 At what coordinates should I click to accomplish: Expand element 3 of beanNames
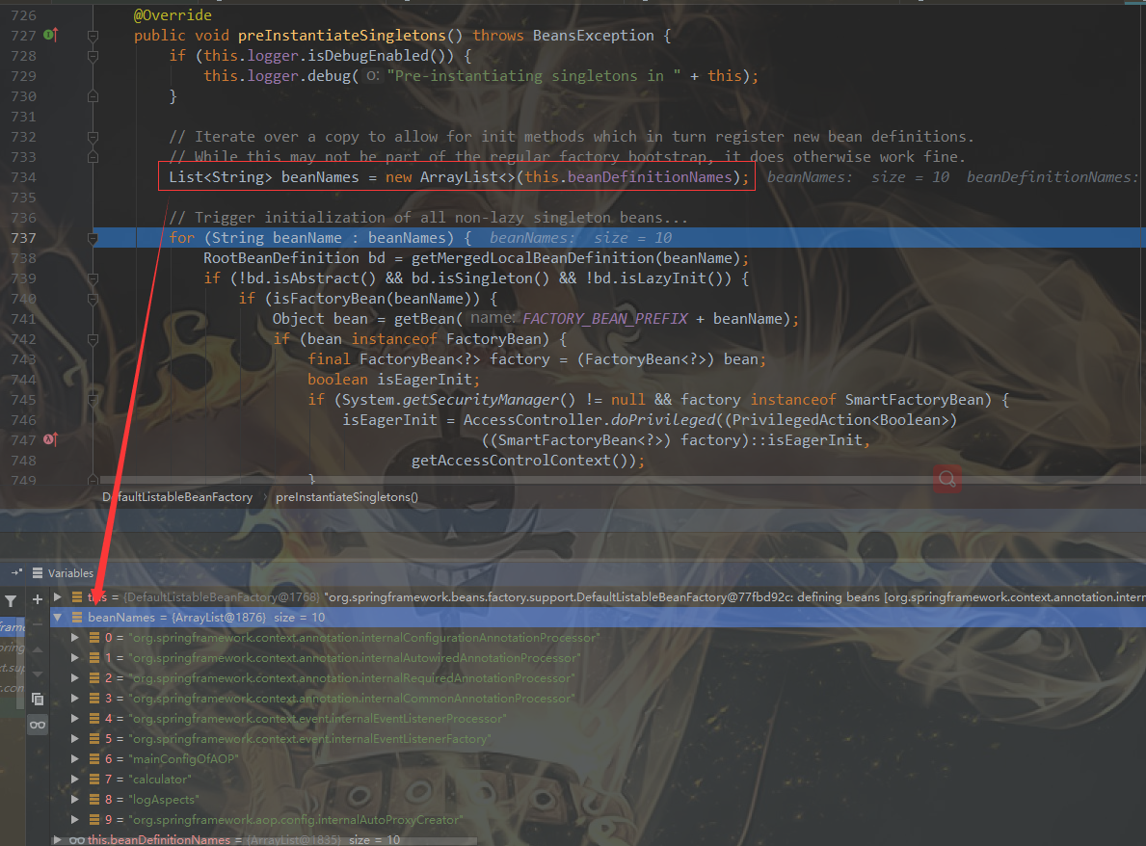74,699
